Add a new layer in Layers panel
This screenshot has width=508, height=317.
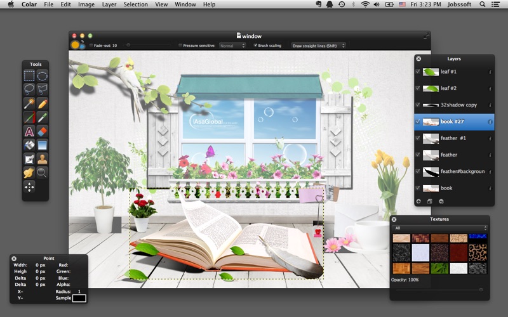pos(418,201)
